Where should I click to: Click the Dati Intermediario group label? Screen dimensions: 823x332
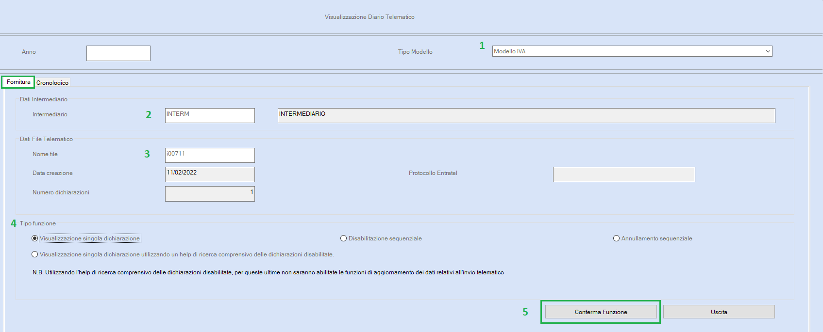click(44, 99)
